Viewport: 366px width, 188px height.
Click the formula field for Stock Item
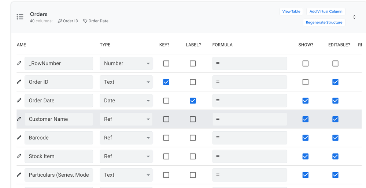tap(250, 156)
